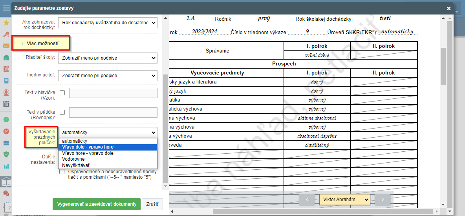Open the dark calendar agenda icon

point(6,104)
